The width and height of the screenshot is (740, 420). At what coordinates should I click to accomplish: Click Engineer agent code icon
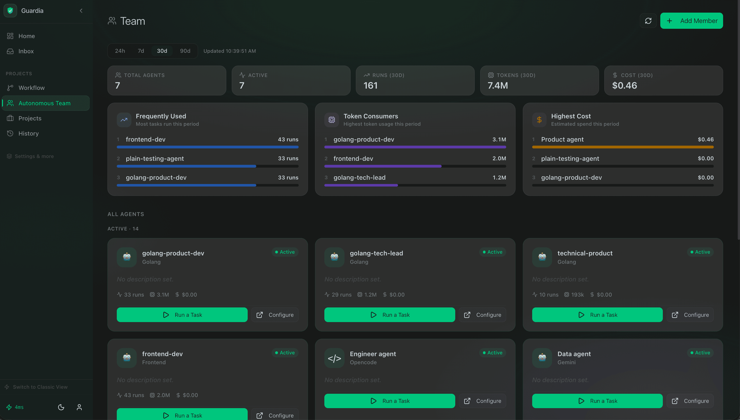pos(334,358)
